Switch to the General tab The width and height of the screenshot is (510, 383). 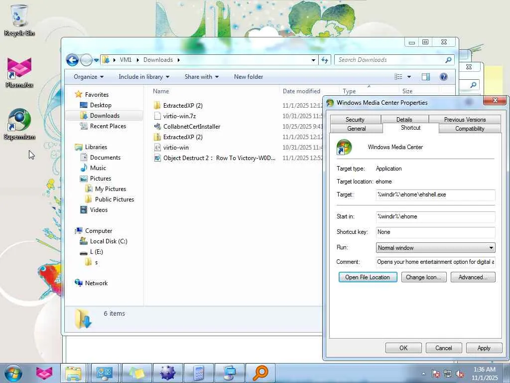357,129
